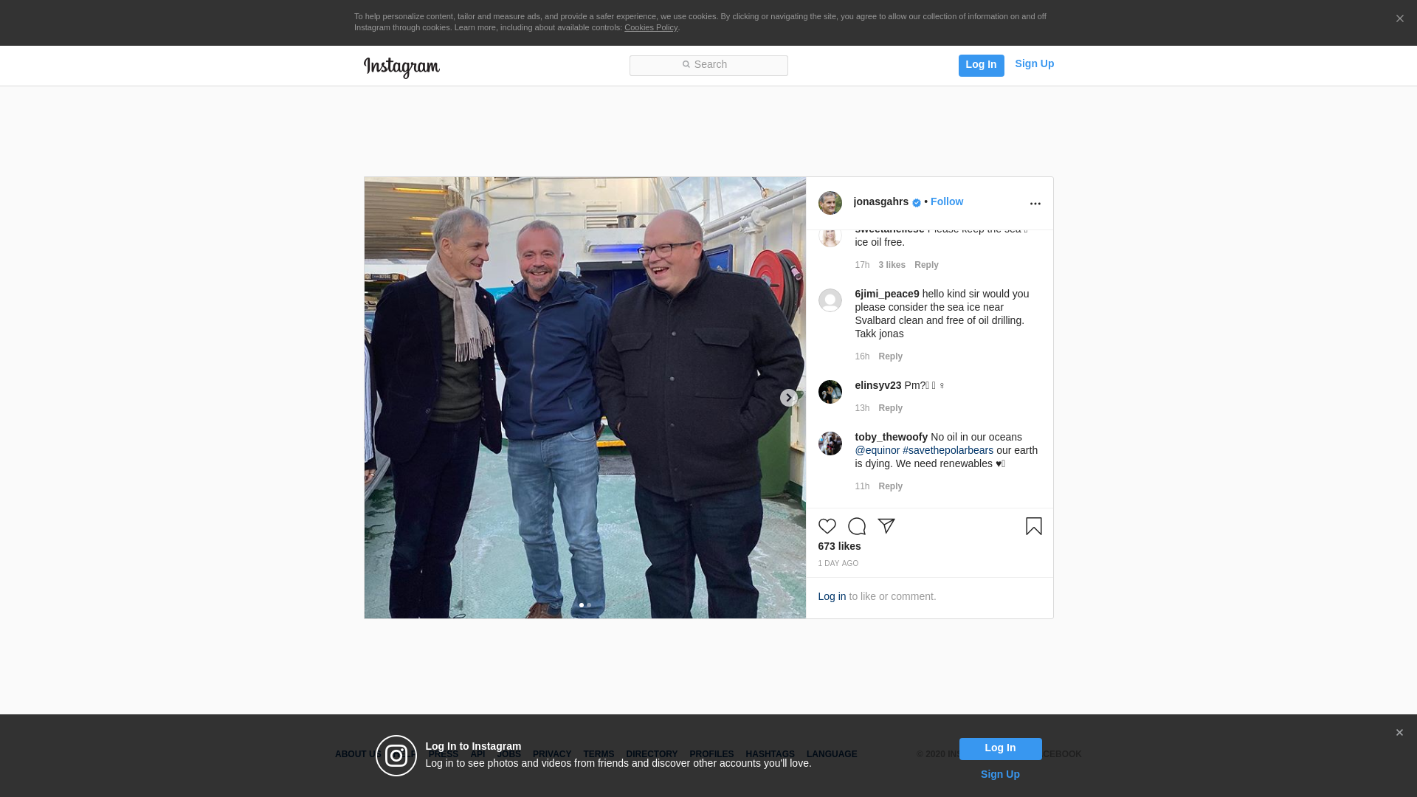This screenshot has width=1417, height=797.
Task: Open the Sign Up link in the header
Action: [1034, 64]
